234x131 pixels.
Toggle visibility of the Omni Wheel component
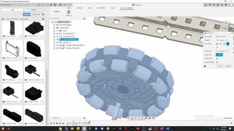(57, 39)
